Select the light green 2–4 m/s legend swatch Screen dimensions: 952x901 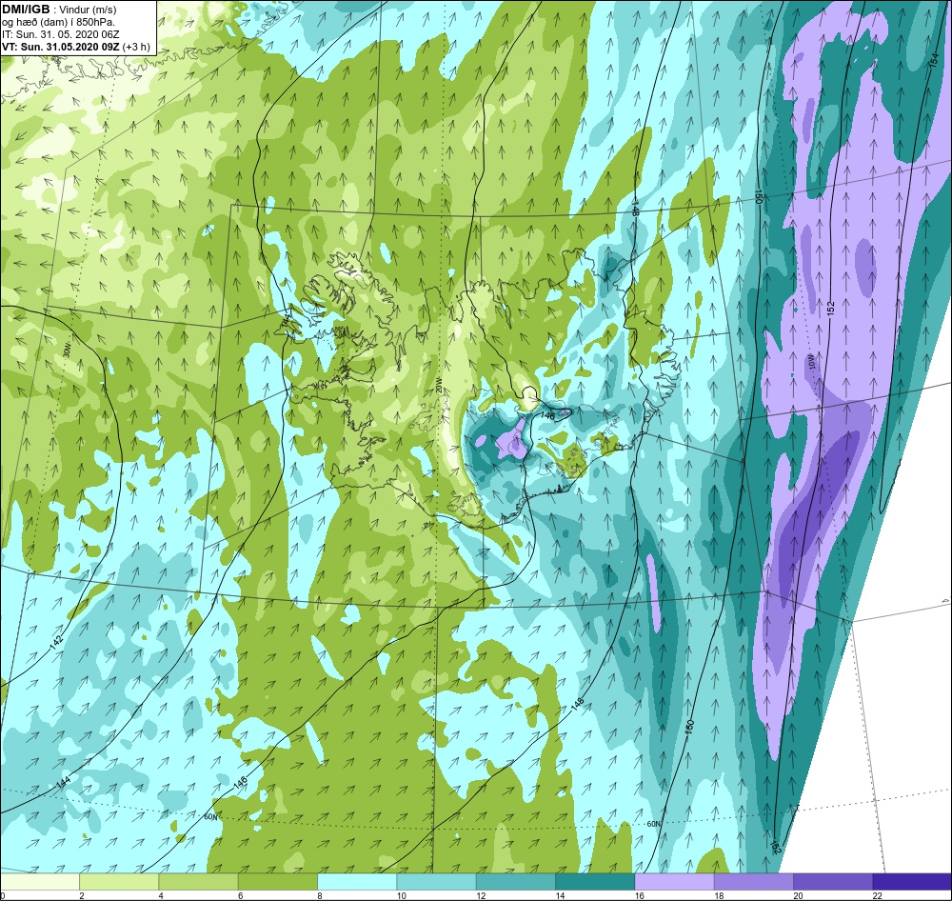[119, 881]
